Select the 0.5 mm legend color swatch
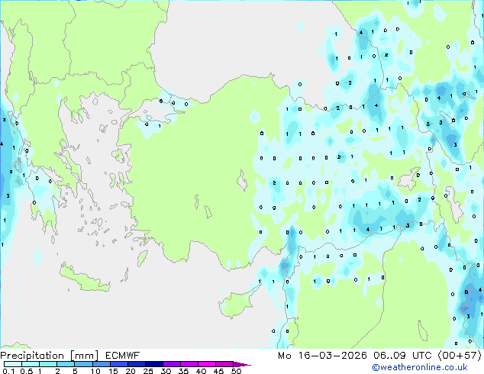This screenshot has height=374, width=484. tap(31, 364)
